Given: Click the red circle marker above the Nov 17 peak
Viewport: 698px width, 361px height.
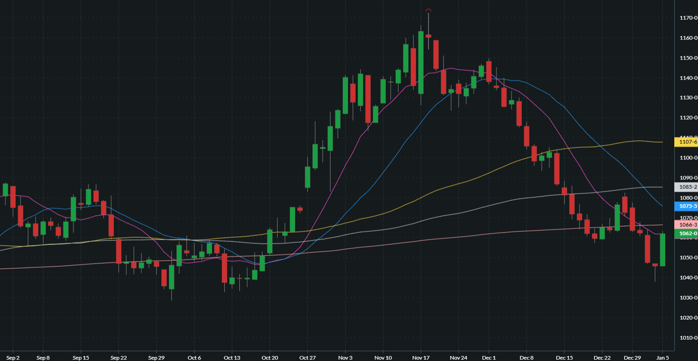Looking at the screenshot, I should click(x=428, y=10).
